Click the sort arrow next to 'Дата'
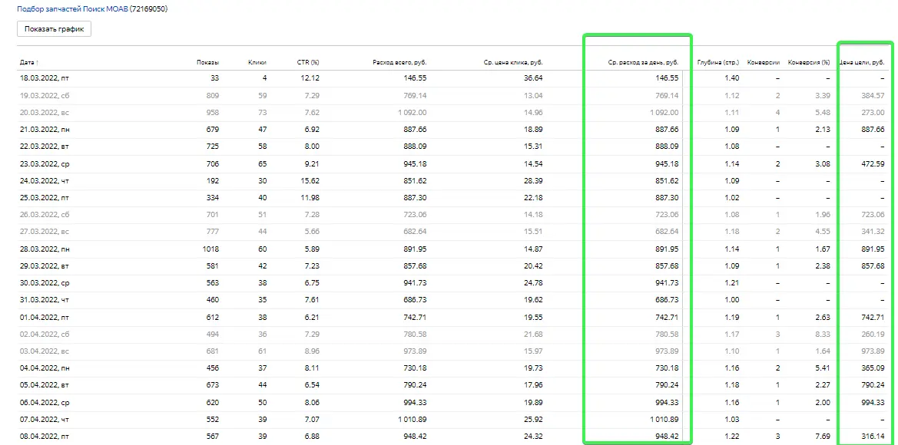898x445 pixels. pos(38,62)
